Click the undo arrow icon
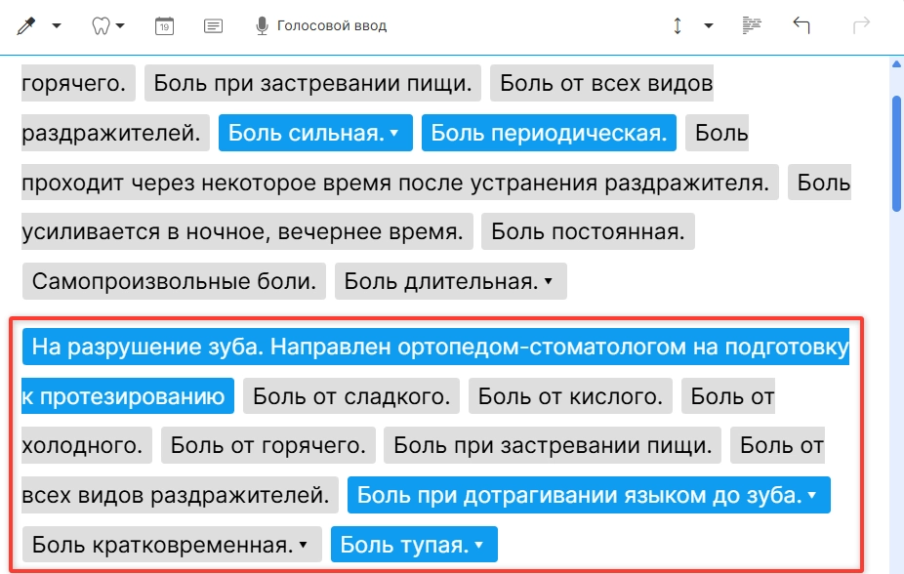This screenshot has height=574, width=904. tap(801, 26)
